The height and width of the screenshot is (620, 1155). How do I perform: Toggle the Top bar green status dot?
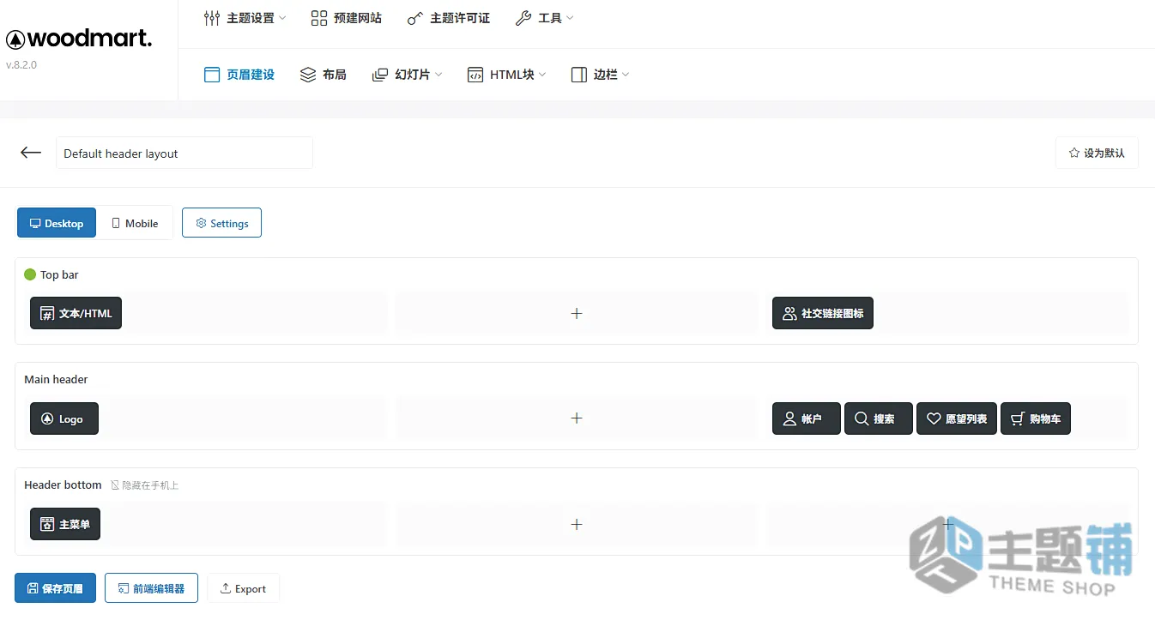click(x=30, y=274)
